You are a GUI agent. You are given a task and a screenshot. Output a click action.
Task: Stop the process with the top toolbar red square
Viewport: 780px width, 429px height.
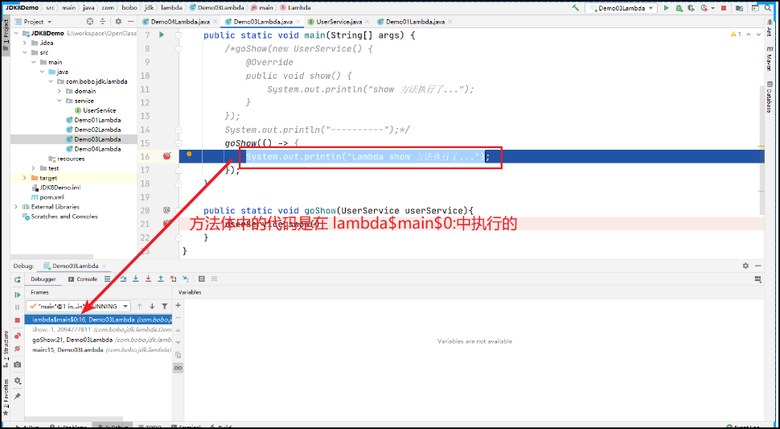point(724,8)
